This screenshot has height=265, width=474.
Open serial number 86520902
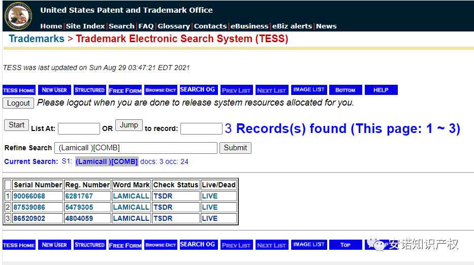[x=29, y=218]
